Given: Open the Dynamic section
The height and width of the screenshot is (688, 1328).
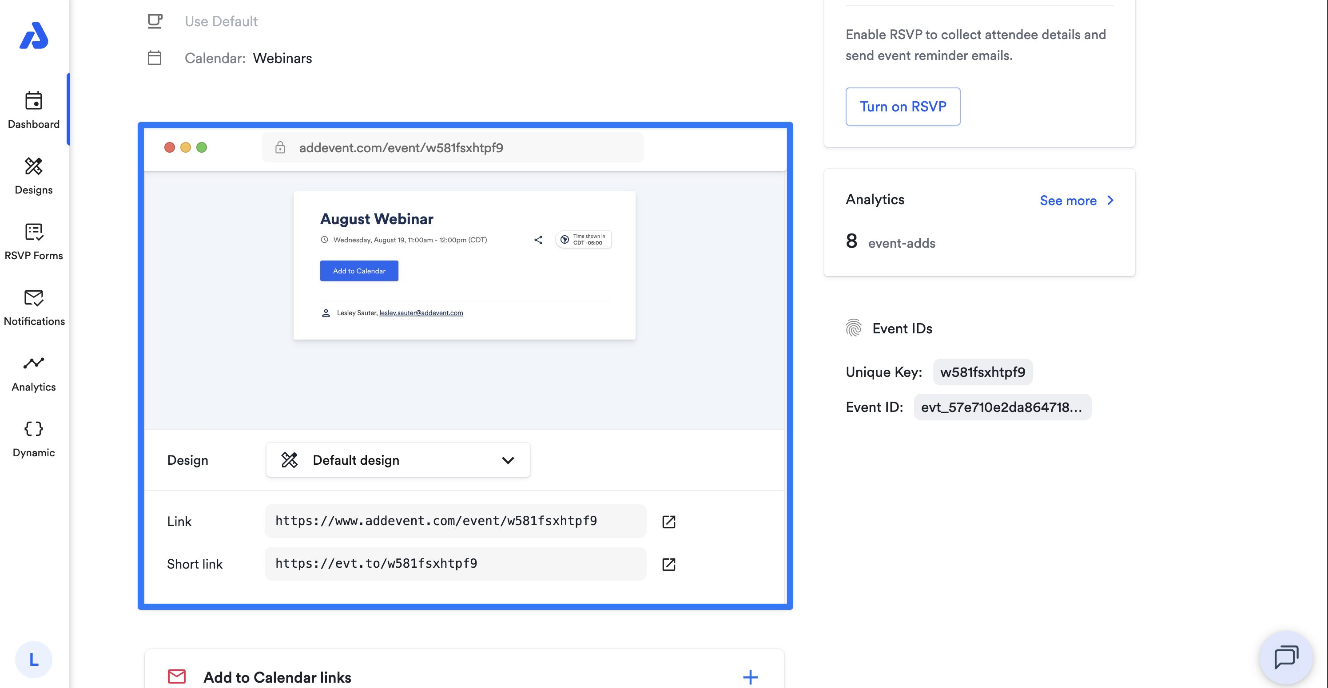Looking at the screenshot, I should coord(34,439).
